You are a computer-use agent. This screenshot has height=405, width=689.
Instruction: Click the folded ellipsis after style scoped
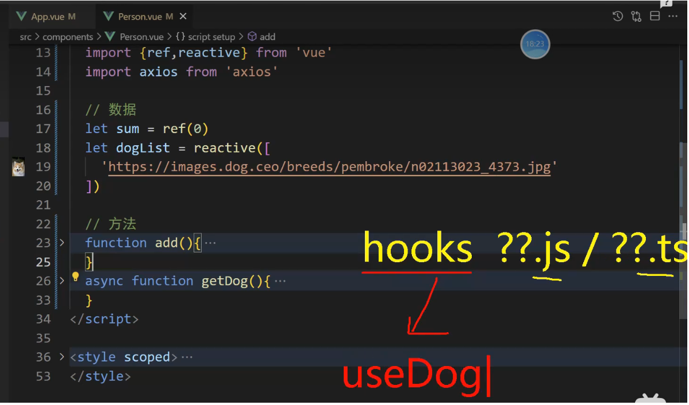[x=187, y=357]
